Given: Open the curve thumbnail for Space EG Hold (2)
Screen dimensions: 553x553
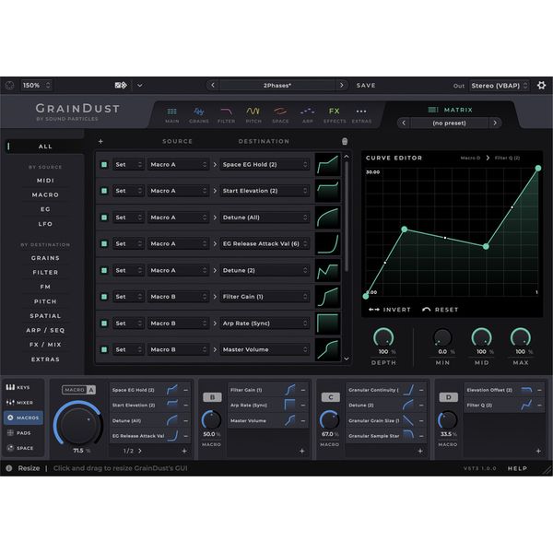Looking at the screenshot, I should (328, 165).
